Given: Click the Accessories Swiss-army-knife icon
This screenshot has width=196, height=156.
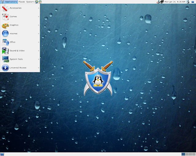Looking at the screenshot, I should [x=5, y=8].
